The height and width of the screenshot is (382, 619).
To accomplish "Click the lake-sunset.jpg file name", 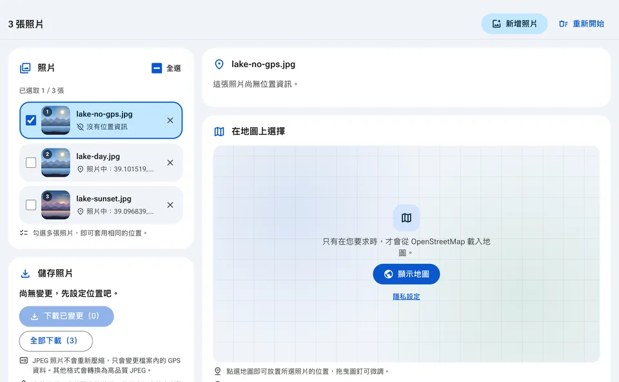I will tap(104, 199).
